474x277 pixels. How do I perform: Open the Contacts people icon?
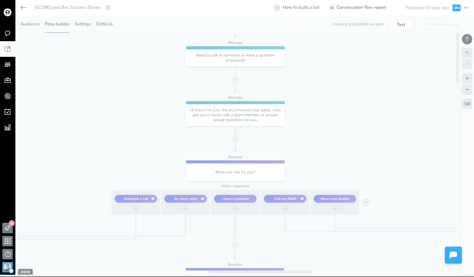pyautogui.click(x=8, y=64)
